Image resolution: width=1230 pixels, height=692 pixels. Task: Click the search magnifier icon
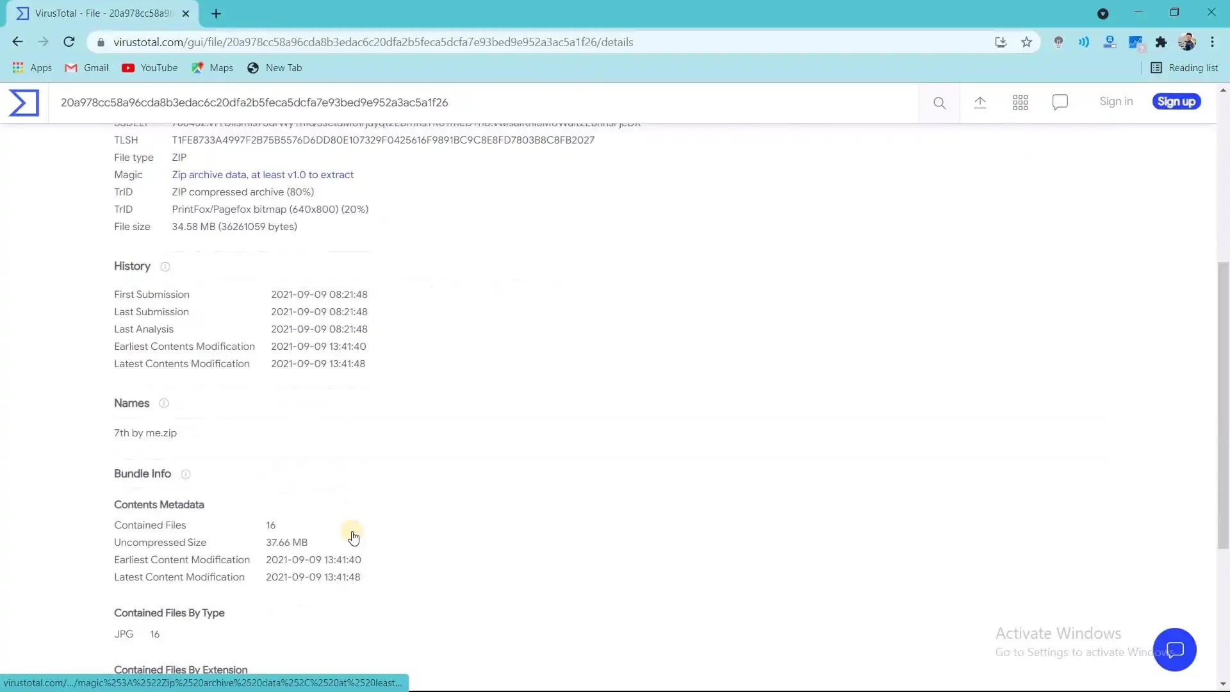pos(939,103)
